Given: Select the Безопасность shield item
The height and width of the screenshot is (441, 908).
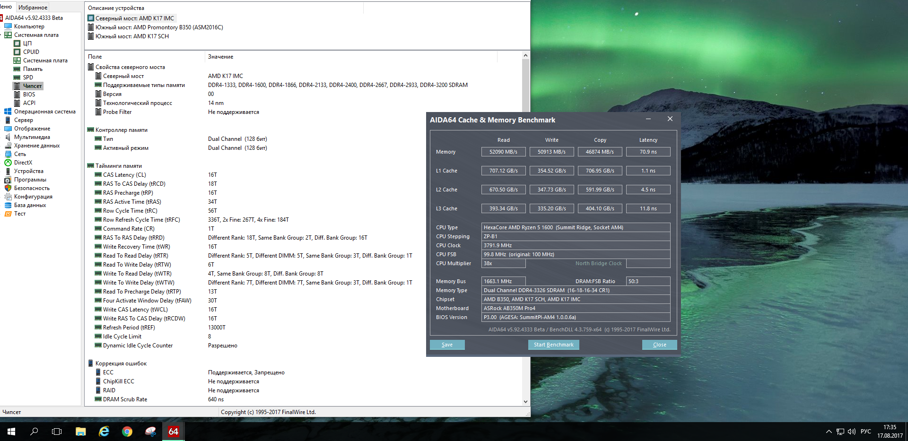Looking at the screenshot, I should pyautogui.click(x=31, y=188).
